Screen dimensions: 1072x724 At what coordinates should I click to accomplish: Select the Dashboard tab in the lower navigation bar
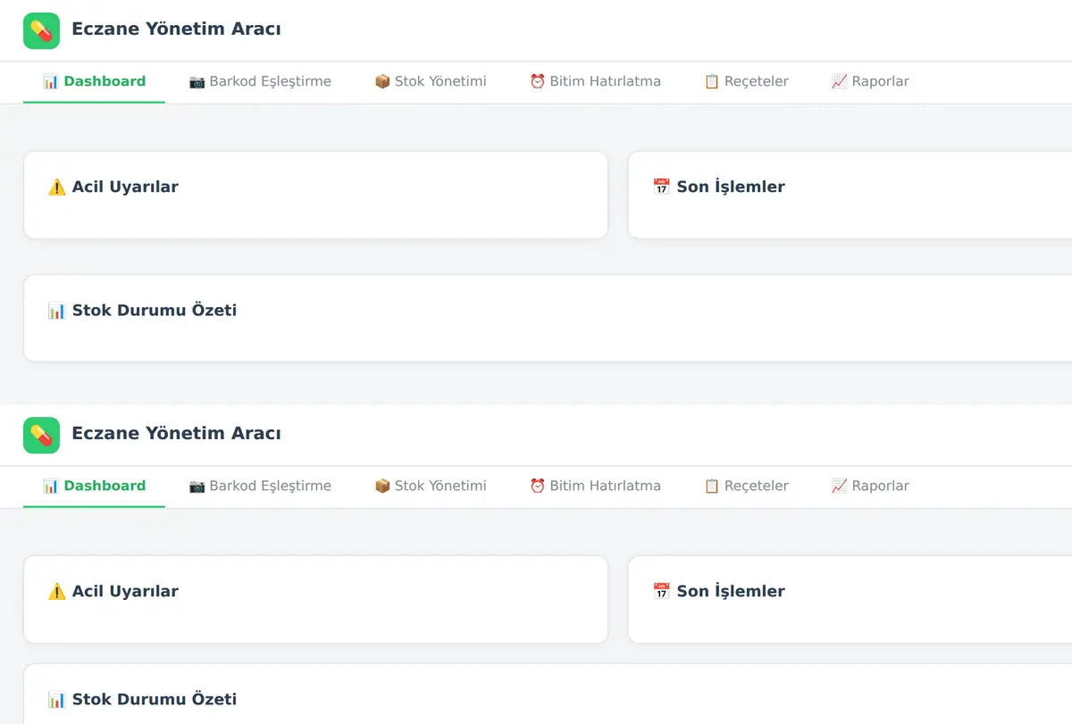94,486
